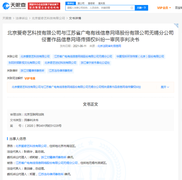The height and width of the screenshot is (180, 182).
Task: Click the 百宝箱 header item
Action: click(179, 8)
